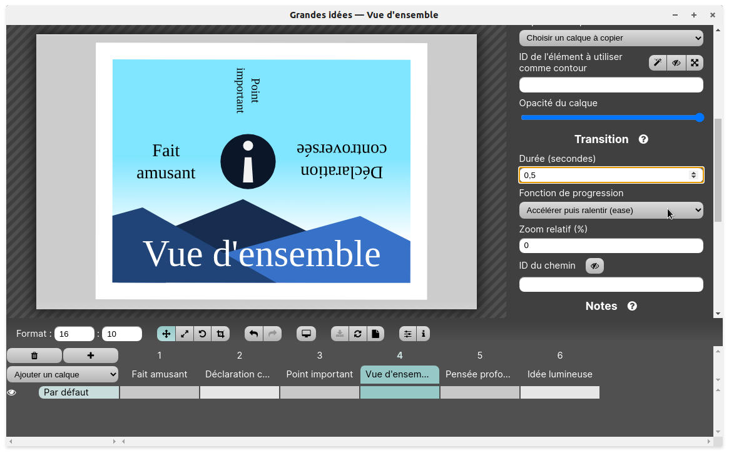Viewport: 729px width, 453px height.
Task: Toggle the zoom scaling tool
Action: pyautogui.click(x=185, y=334)
